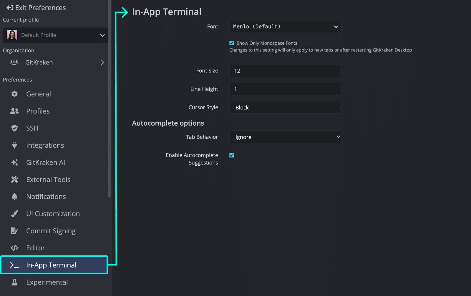471x296 pixels.
Task: Click the Integrations plug icon
Action: click(x=14, y=145)
